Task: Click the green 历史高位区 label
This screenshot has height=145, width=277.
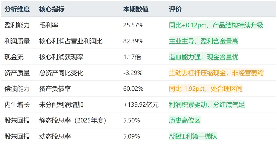Action: [x=184, y=120]
